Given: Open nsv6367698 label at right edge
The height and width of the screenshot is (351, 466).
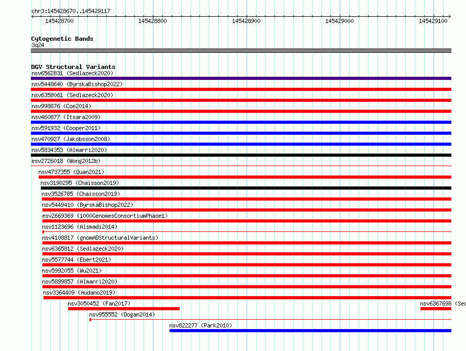Looking at the screenshot, I should (x=442, y=303).
